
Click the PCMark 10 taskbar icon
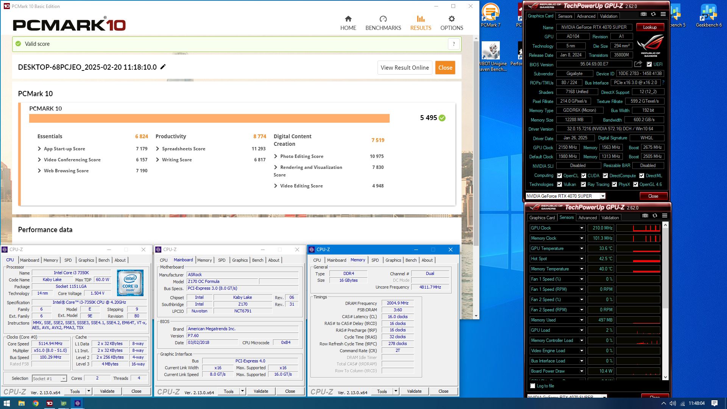(49, 403)
